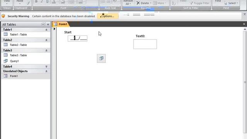Switch to the Form1 document tab
247x139 pixels.
[x=61, y=24]
